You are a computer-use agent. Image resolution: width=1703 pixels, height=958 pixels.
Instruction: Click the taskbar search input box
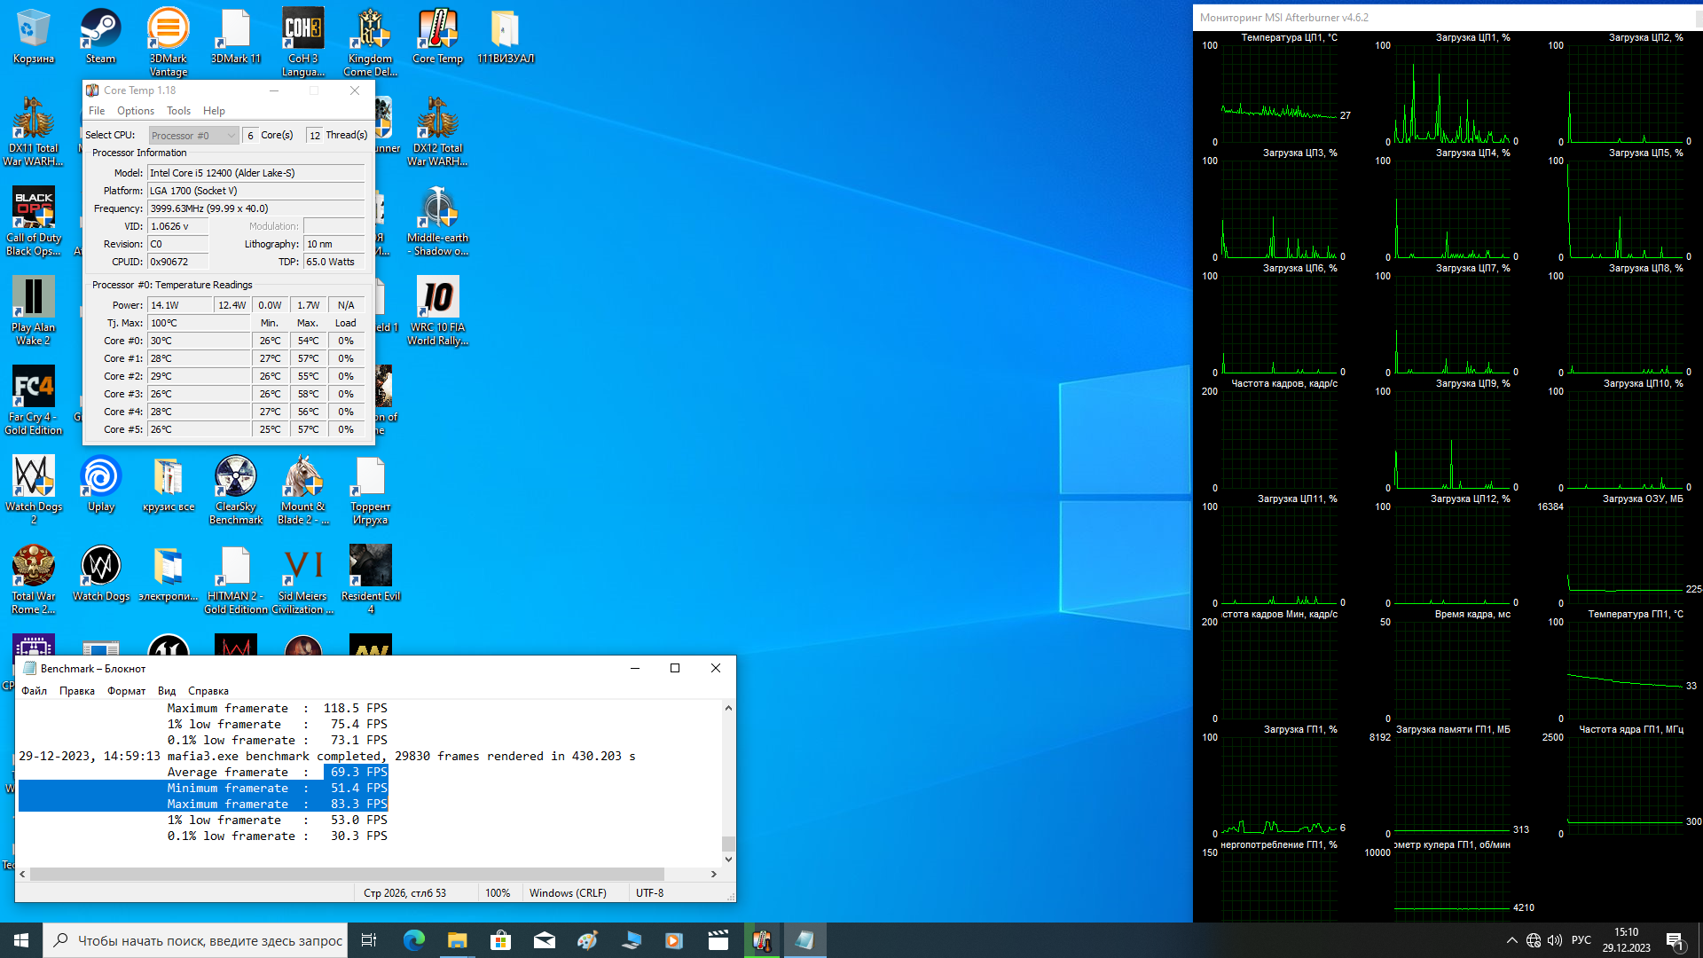coord(195,940)
